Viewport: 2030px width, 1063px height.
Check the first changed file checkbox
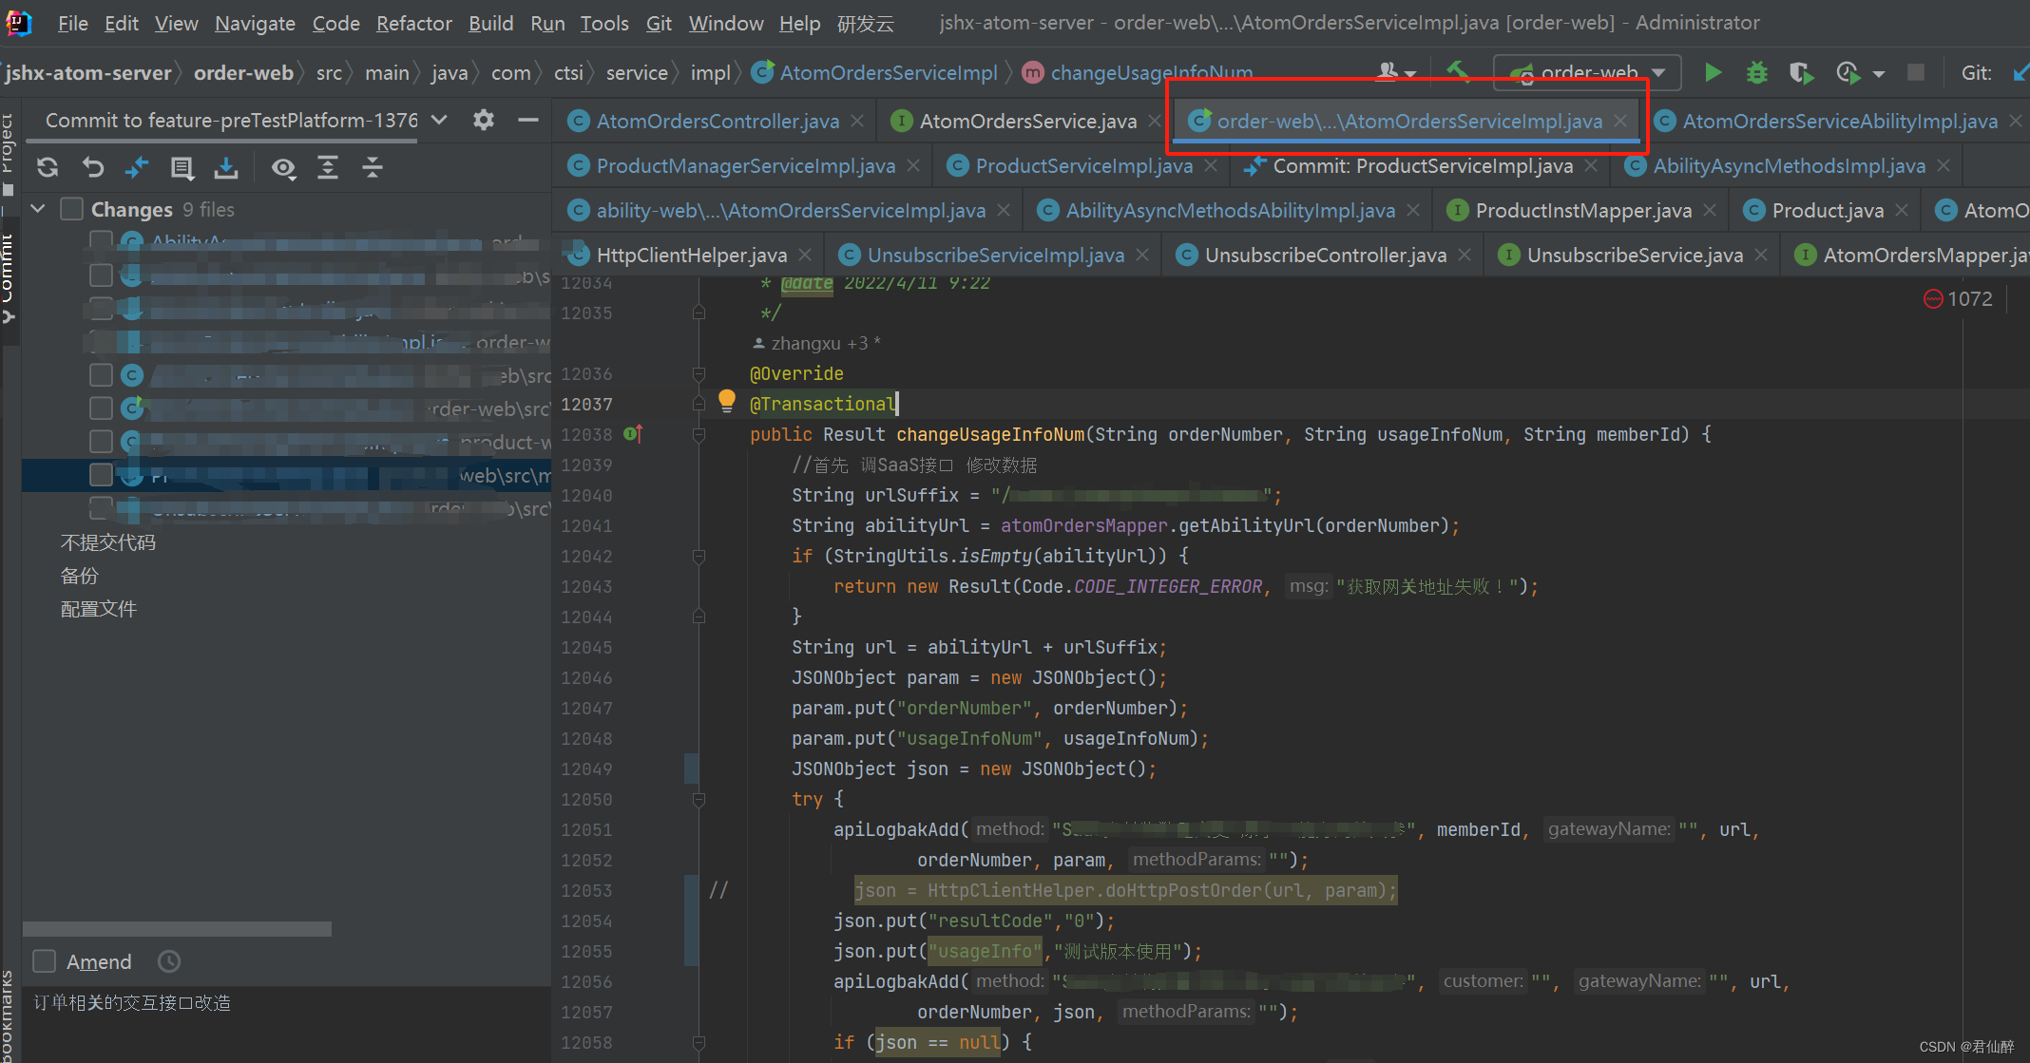tap(101, 241)
